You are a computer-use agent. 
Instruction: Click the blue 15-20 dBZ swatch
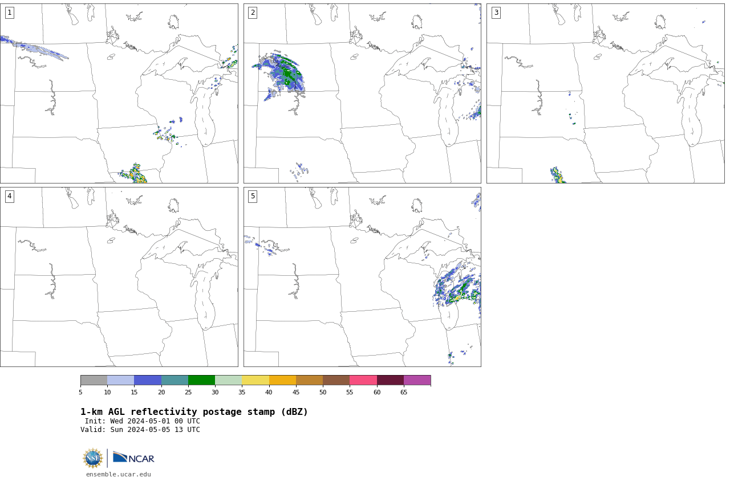coord(148,380)
